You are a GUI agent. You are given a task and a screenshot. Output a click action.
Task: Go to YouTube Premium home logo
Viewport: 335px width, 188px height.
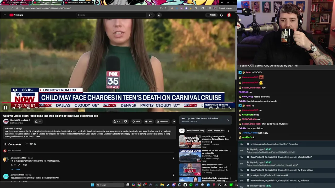16,15
